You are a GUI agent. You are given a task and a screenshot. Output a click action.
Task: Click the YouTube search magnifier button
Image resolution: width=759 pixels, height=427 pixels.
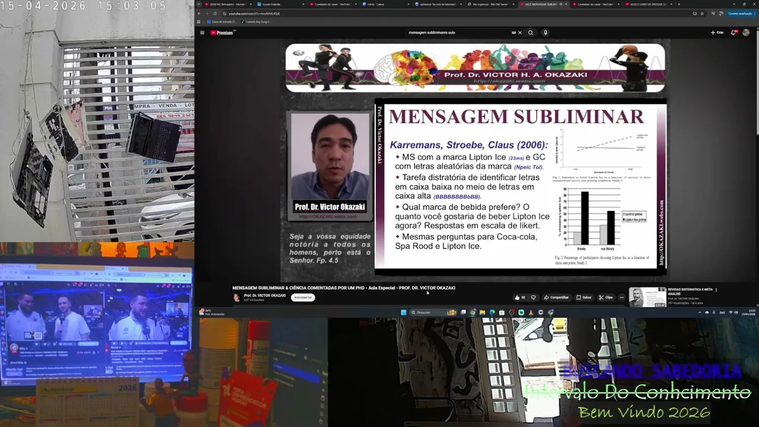pyautogui.click(x=530, y=33)
